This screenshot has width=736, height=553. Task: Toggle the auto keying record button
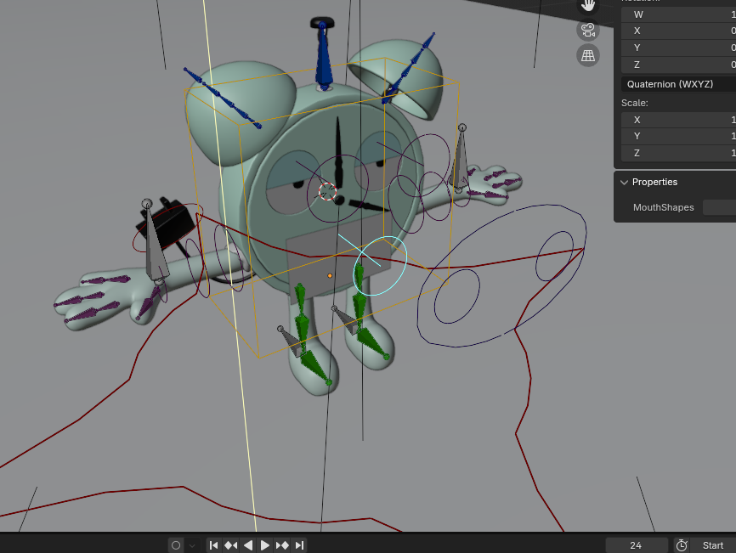click(x=176, y=545)
